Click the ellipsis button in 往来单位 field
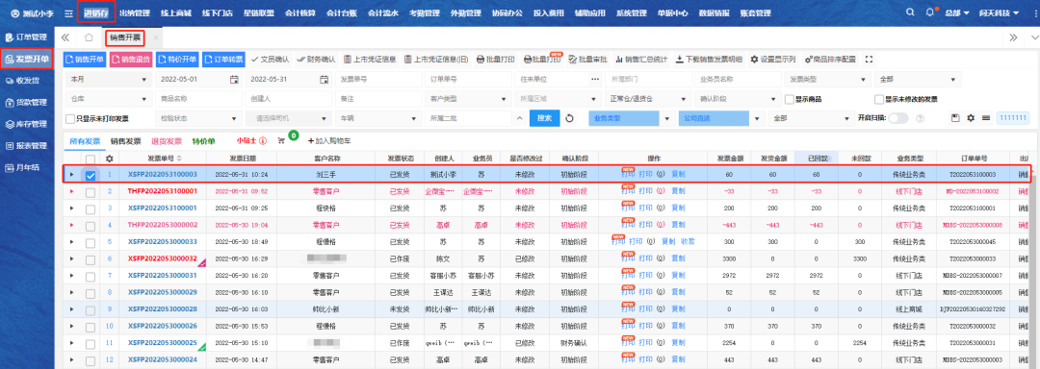1040x369 pixels. coord(594,80)
